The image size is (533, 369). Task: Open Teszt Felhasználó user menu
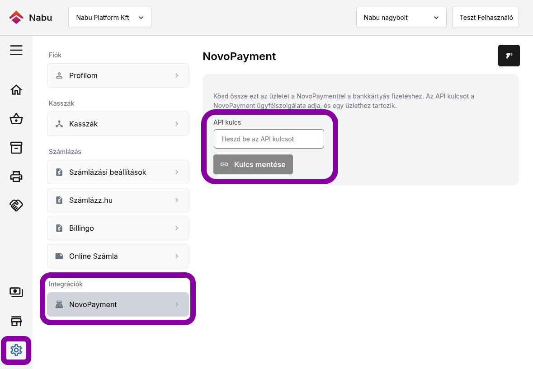(x=486, y=17)
